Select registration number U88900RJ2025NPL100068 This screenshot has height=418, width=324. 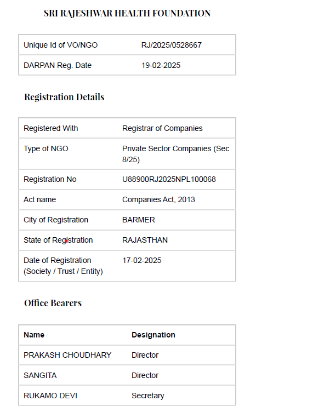coord(169,179)
